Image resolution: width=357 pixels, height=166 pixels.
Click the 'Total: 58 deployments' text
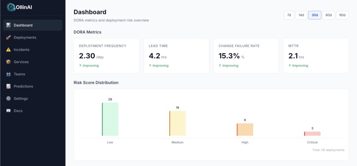[x=329, y=150]
